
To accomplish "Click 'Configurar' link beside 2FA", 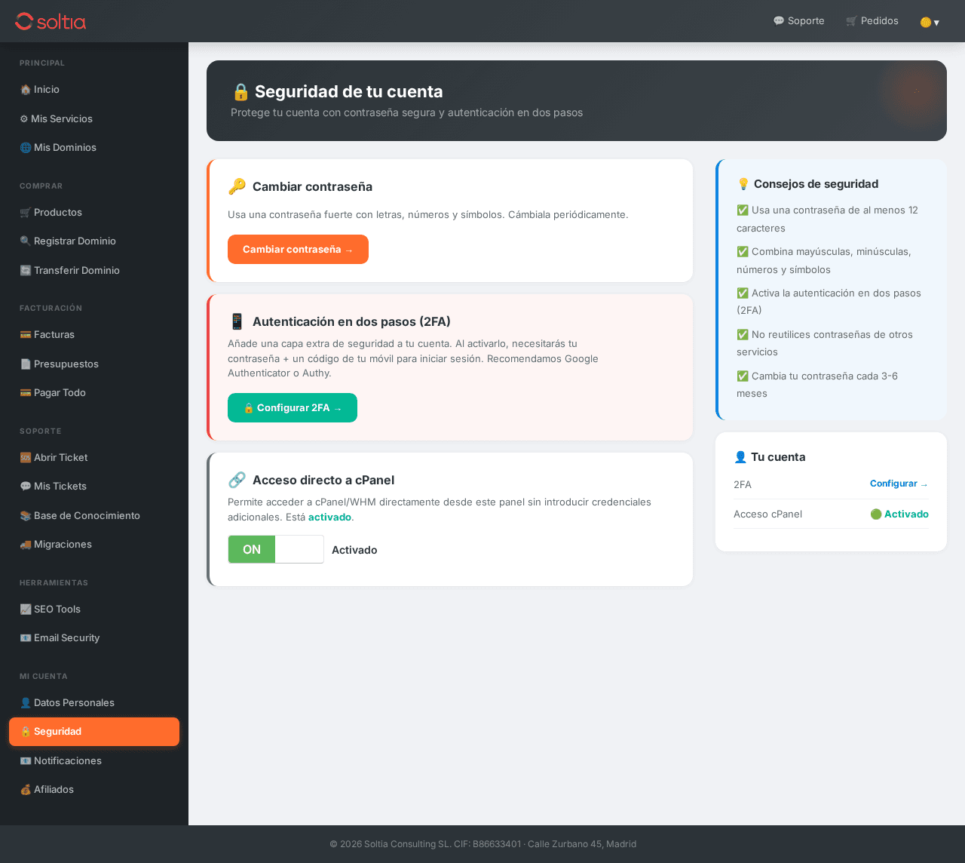I will tap(899, 484).
